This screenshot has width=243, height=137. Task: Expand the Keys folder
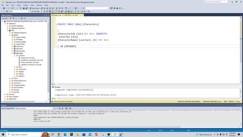pos(14,67)
